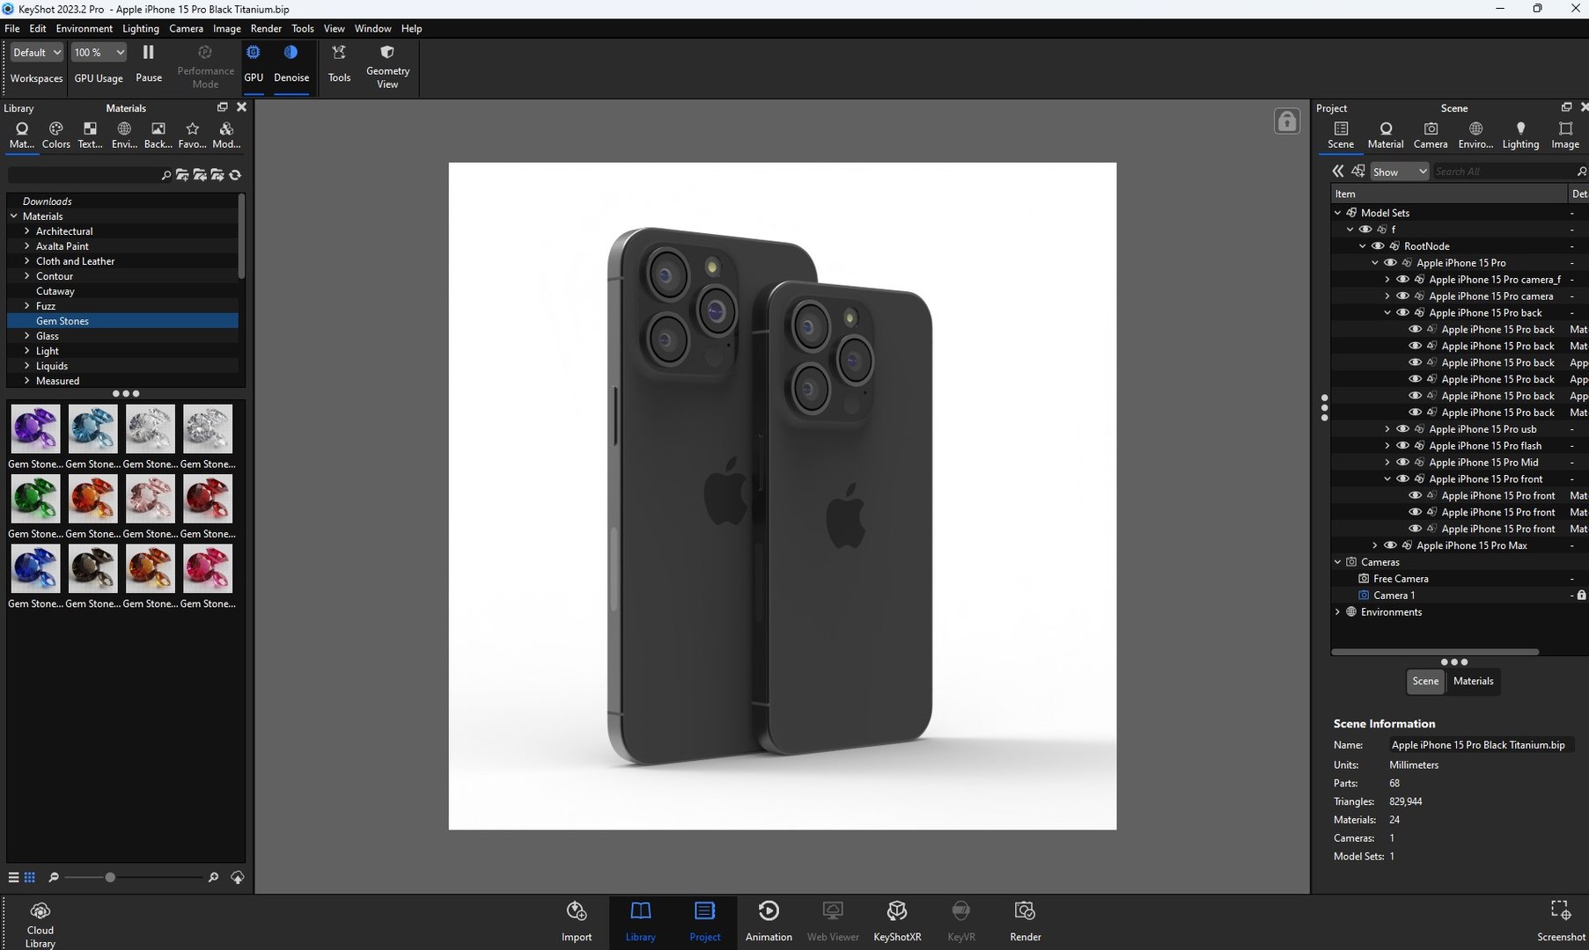Screen dimensions: 1589x950
Task: Expand the Environments tree node
Action: (1338, 612)
